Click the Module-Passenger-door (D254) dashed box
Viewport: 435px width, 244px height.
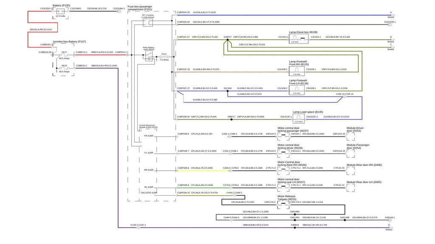(350, 153)
